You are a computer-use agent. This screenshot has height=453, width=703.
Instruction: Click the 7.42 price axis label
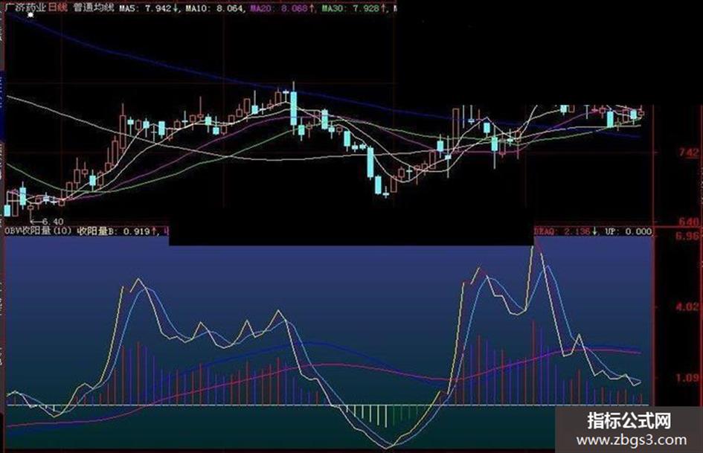tap(689, 152)
